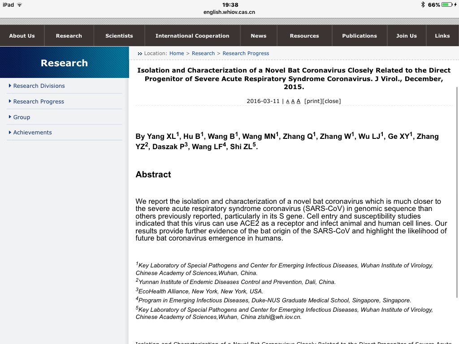The image size is (459, 344).
Task: Open the About Us menu
Action: 22,36
